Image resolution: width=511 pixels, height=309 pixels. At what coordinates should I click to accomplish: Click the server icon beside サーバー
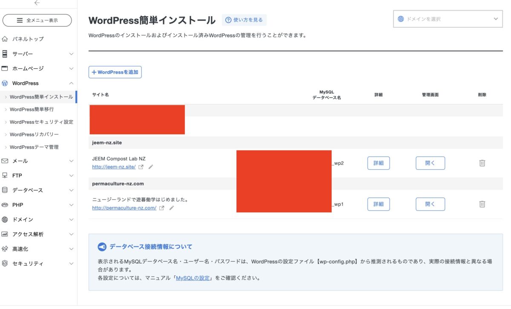click(5, 54)
